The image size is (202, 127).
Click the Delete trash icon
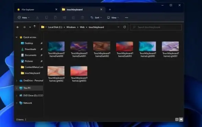[x=82, y=17]
